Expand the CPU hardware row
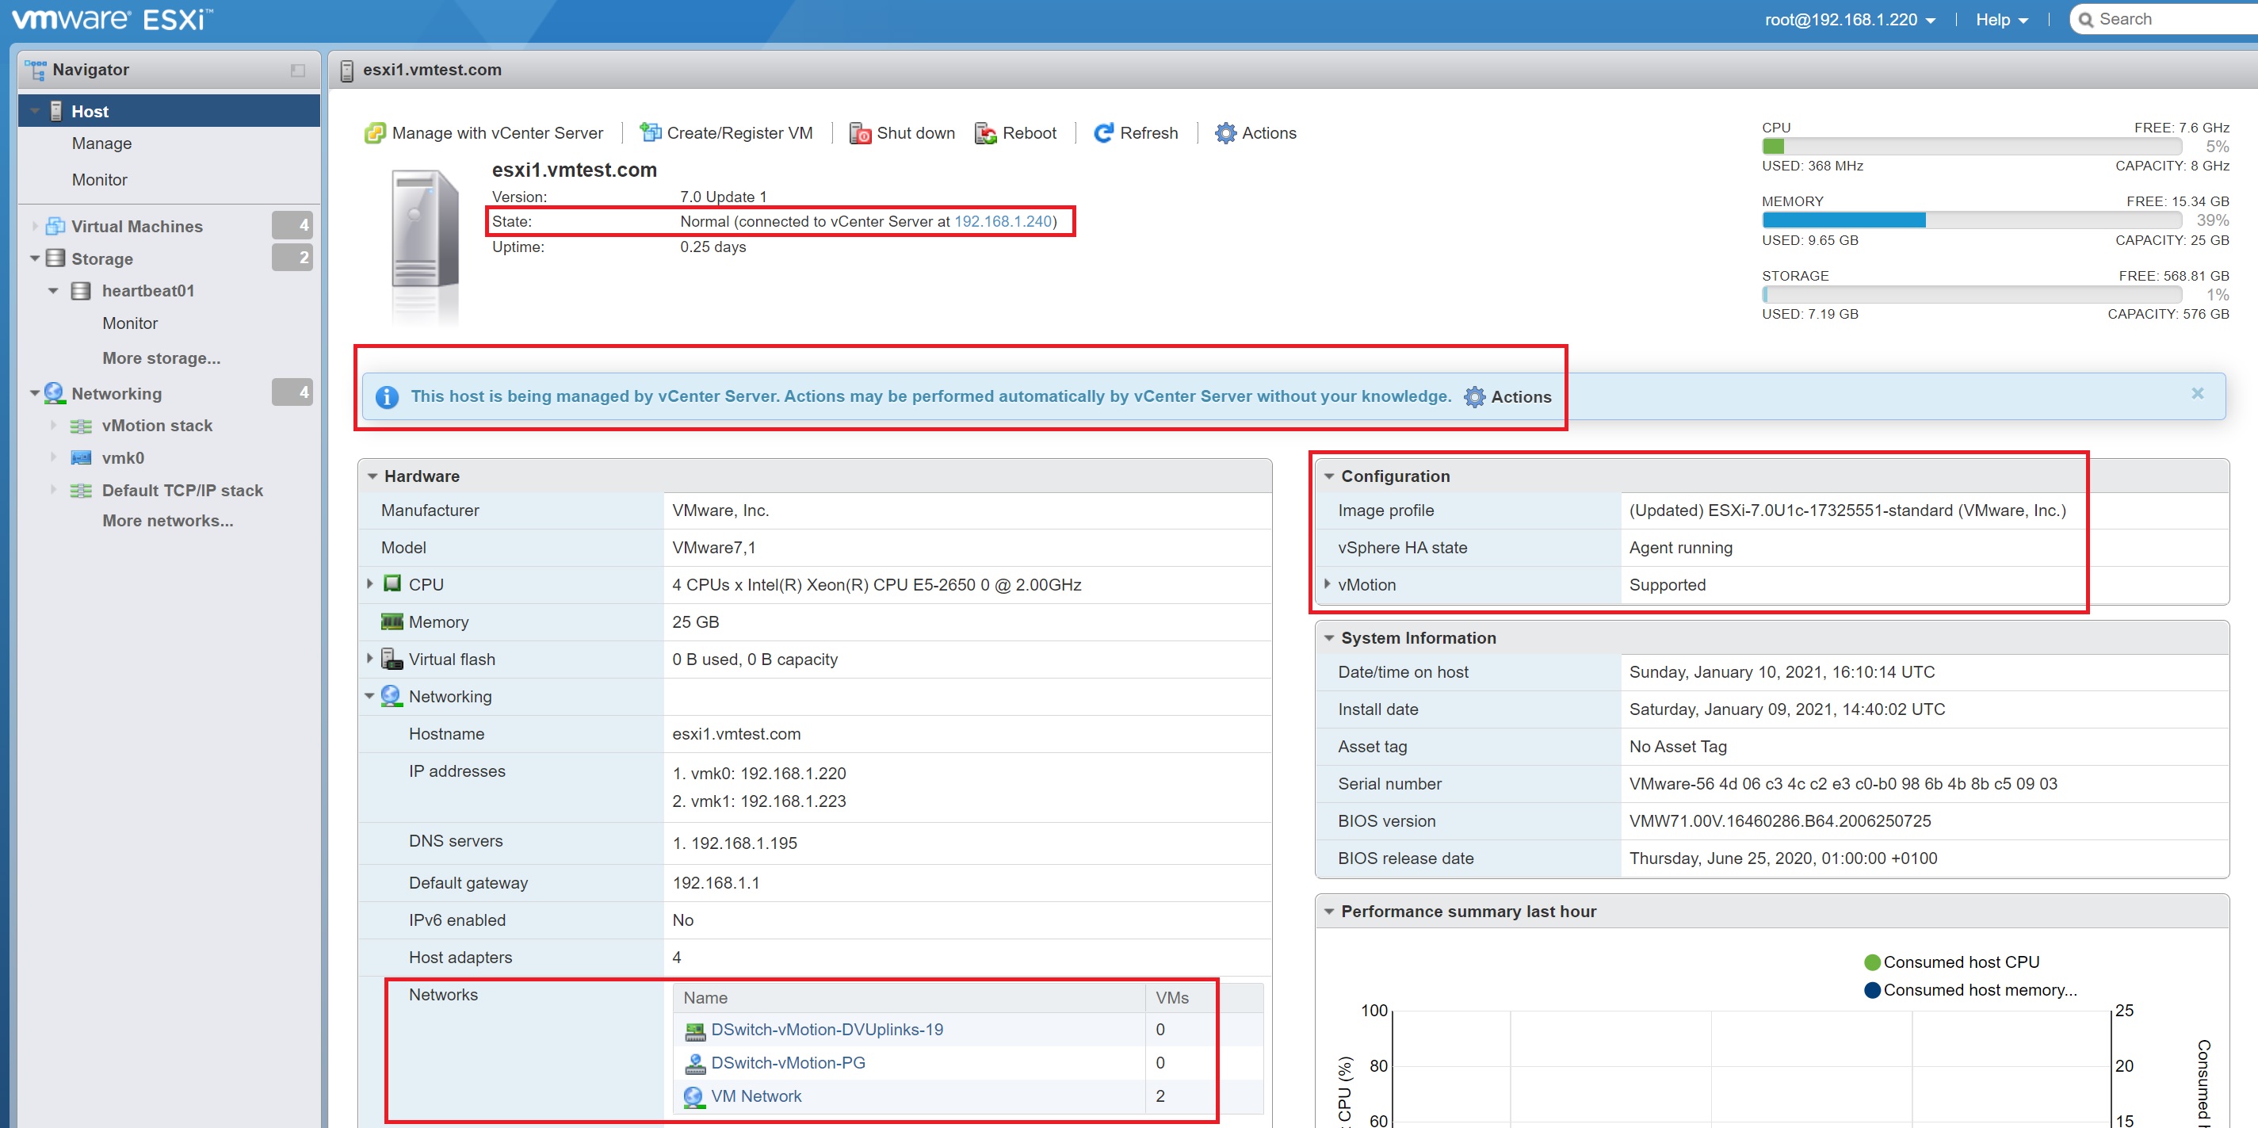 click(x=370, y=583)
